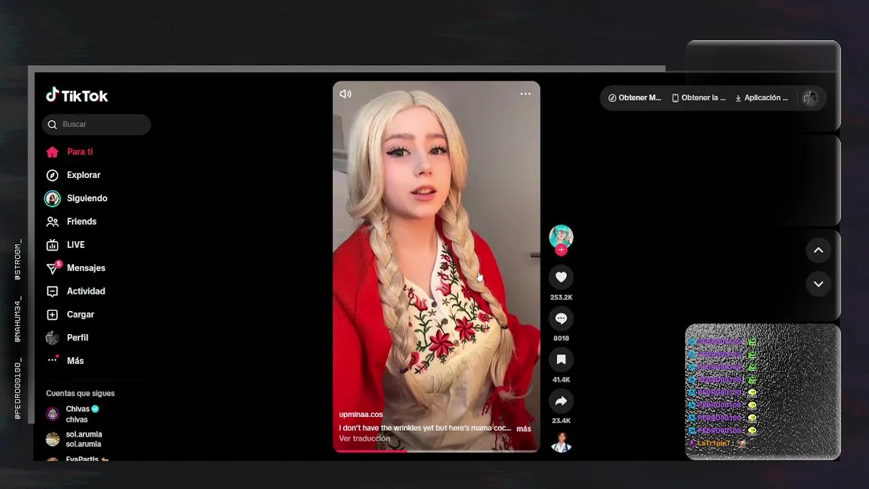The image size is (869, 489).
Task: Open Mensajes inbox
Action: pyautogui.click(x=86, y=268)
